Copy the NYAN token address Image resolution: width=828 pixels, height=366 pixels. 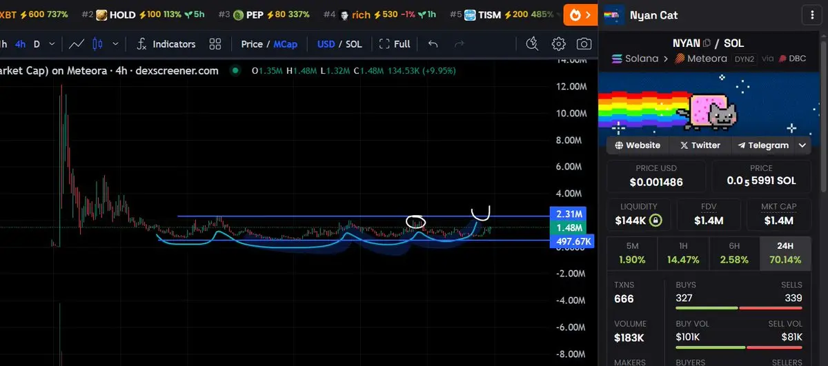click(x=707, y=43)
